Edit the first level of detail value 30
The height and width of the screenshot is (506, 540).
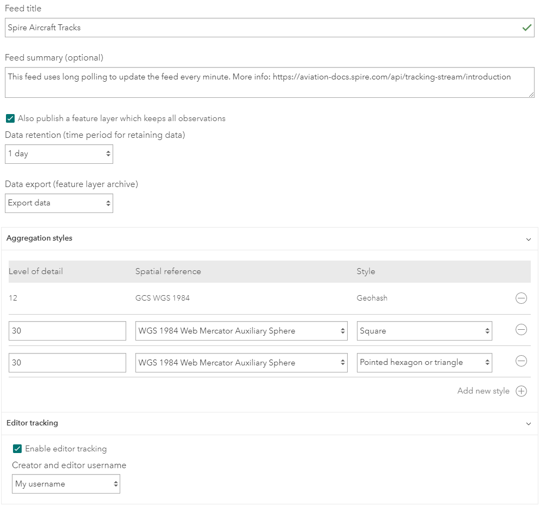tap(67, 330)
